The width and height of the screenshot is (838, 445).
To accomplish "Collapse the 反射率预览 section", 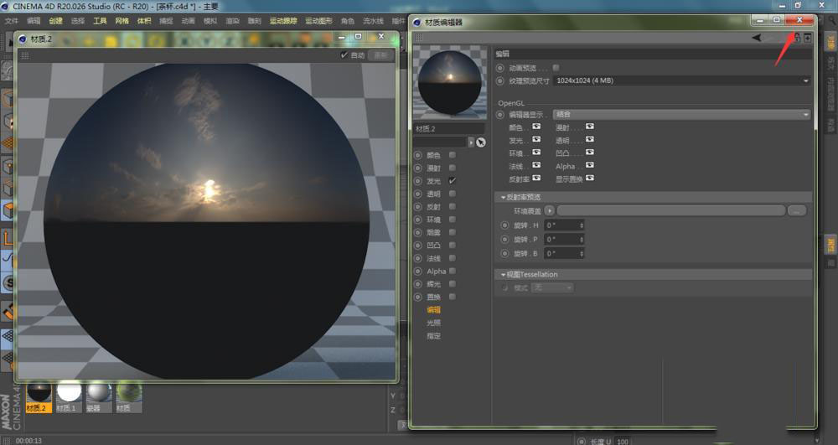I will click(x=503, y=197).
